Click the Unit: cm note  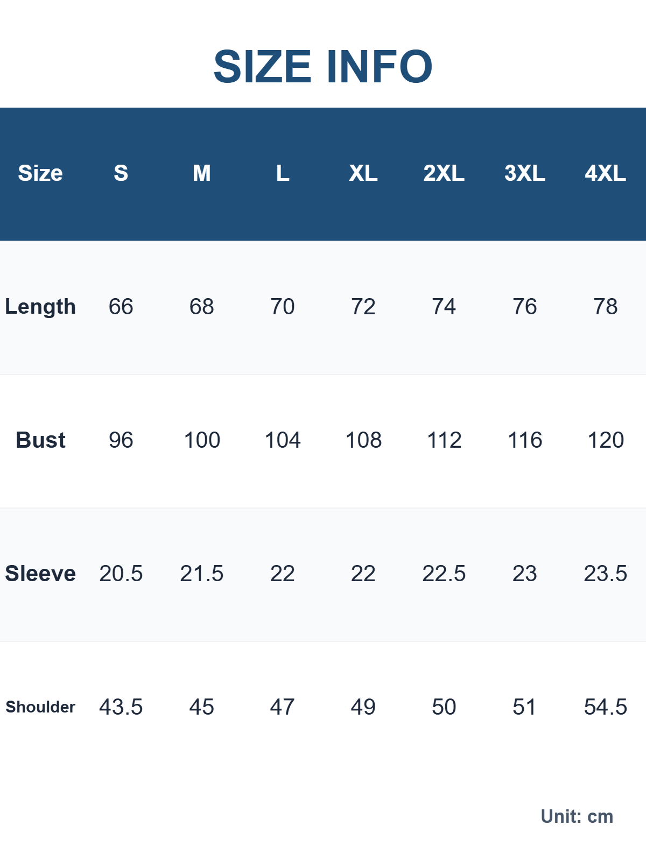point(577,816)
